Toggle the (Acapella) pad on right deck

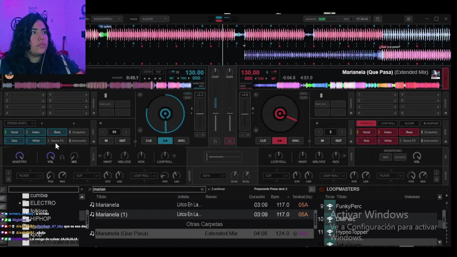point(431,132)
